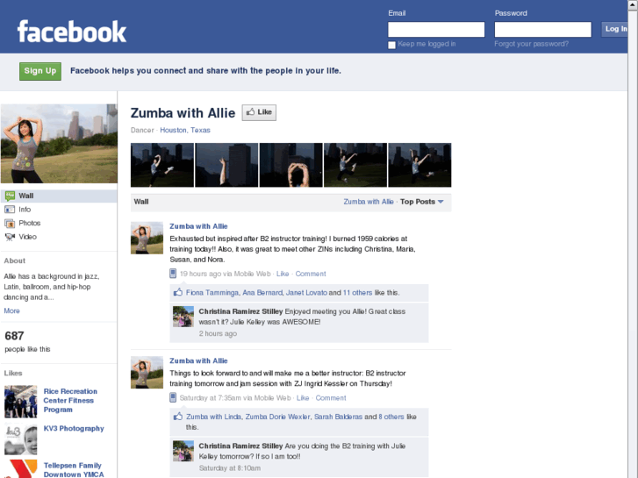The width and height of the screenshot is (638, 478).
Task: Click the Like link on the 19 hours ago post
Action: 283,274
